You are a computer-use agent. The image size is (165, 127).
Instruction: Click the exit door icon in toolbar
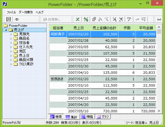[9, 20]
